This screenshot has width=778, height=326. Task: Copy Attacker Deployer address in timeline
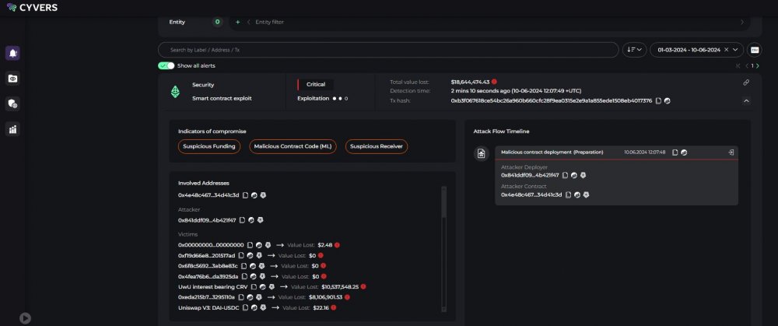[565, 175]
